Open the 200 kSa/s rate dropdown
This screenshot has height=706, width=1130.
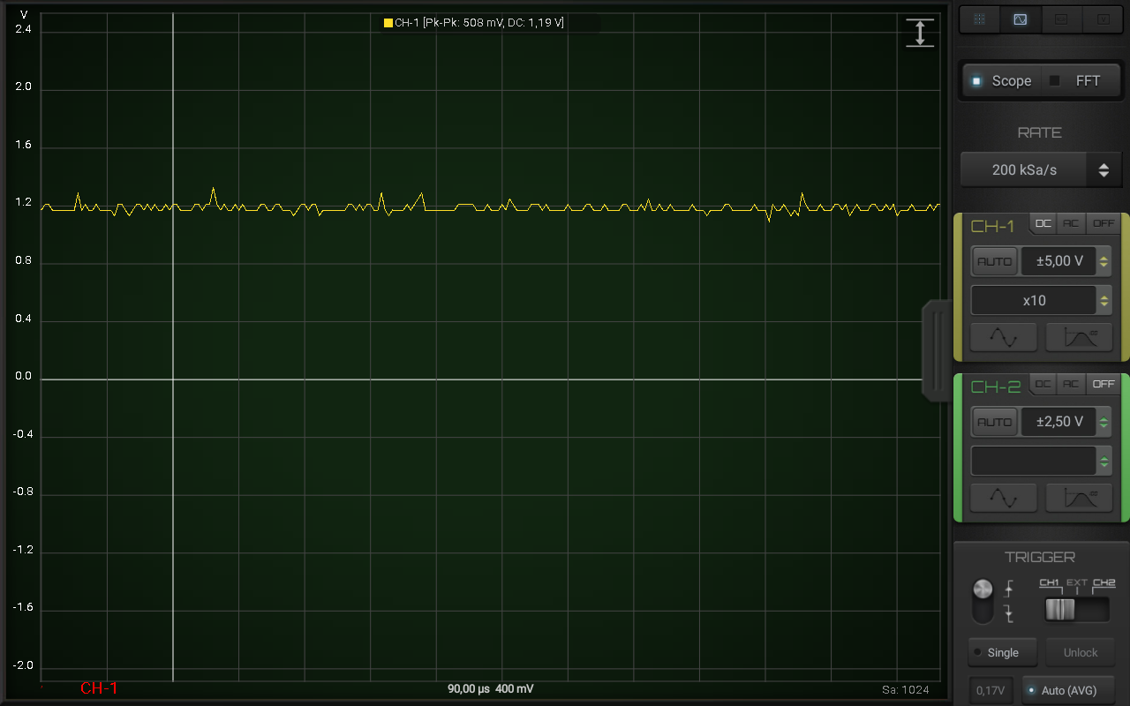(1024, 169)
